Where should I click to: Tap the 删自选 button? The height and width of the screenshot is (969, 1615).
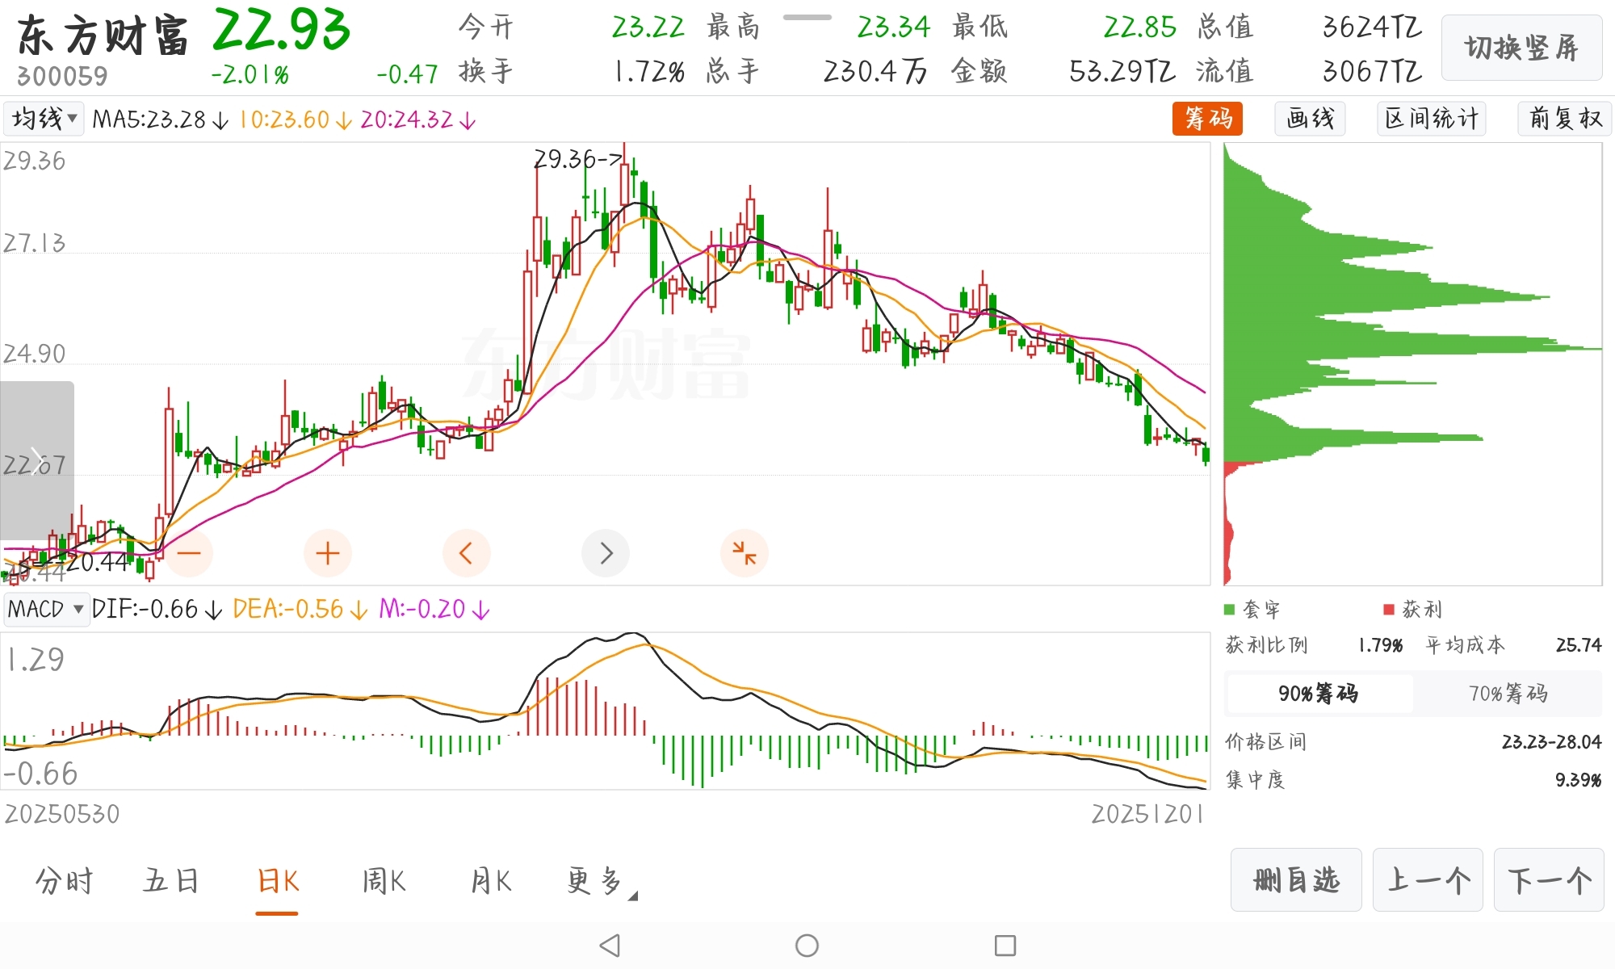click(x=1296, y=879)
